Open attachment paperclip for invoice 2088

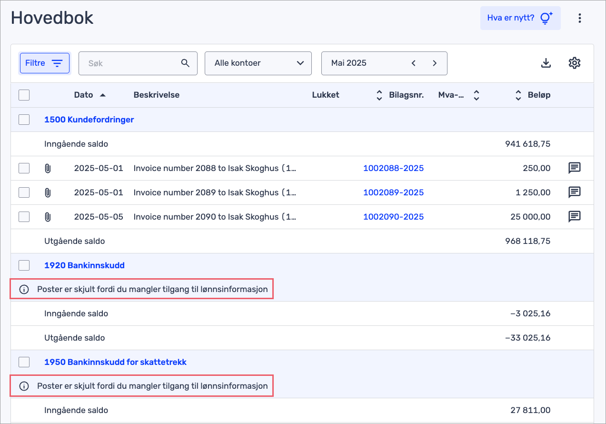point(47,168)
